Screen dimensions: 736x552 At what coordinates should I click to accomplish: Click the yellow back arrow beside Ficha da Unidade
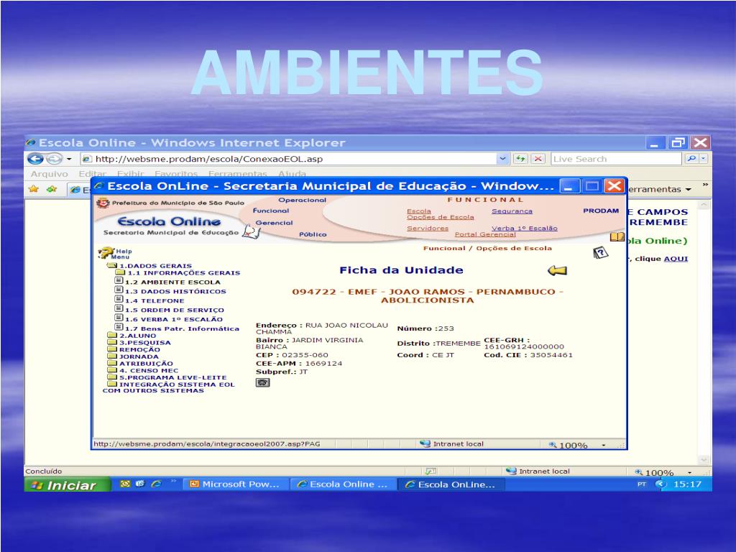pyautogui.click(x=557, y=270)
